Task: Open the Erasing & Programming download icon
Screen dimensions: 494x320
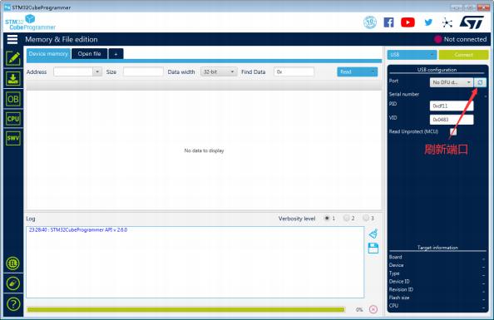Action: click(13, 79)
